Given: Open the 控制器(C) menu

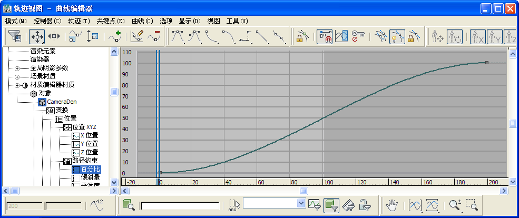Looking at the screenshot, I should (x=47, y=21).
